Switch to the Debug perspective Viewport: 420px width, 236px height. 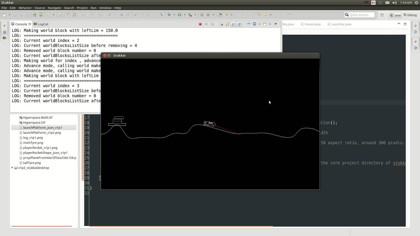click(x=410, y=15)
